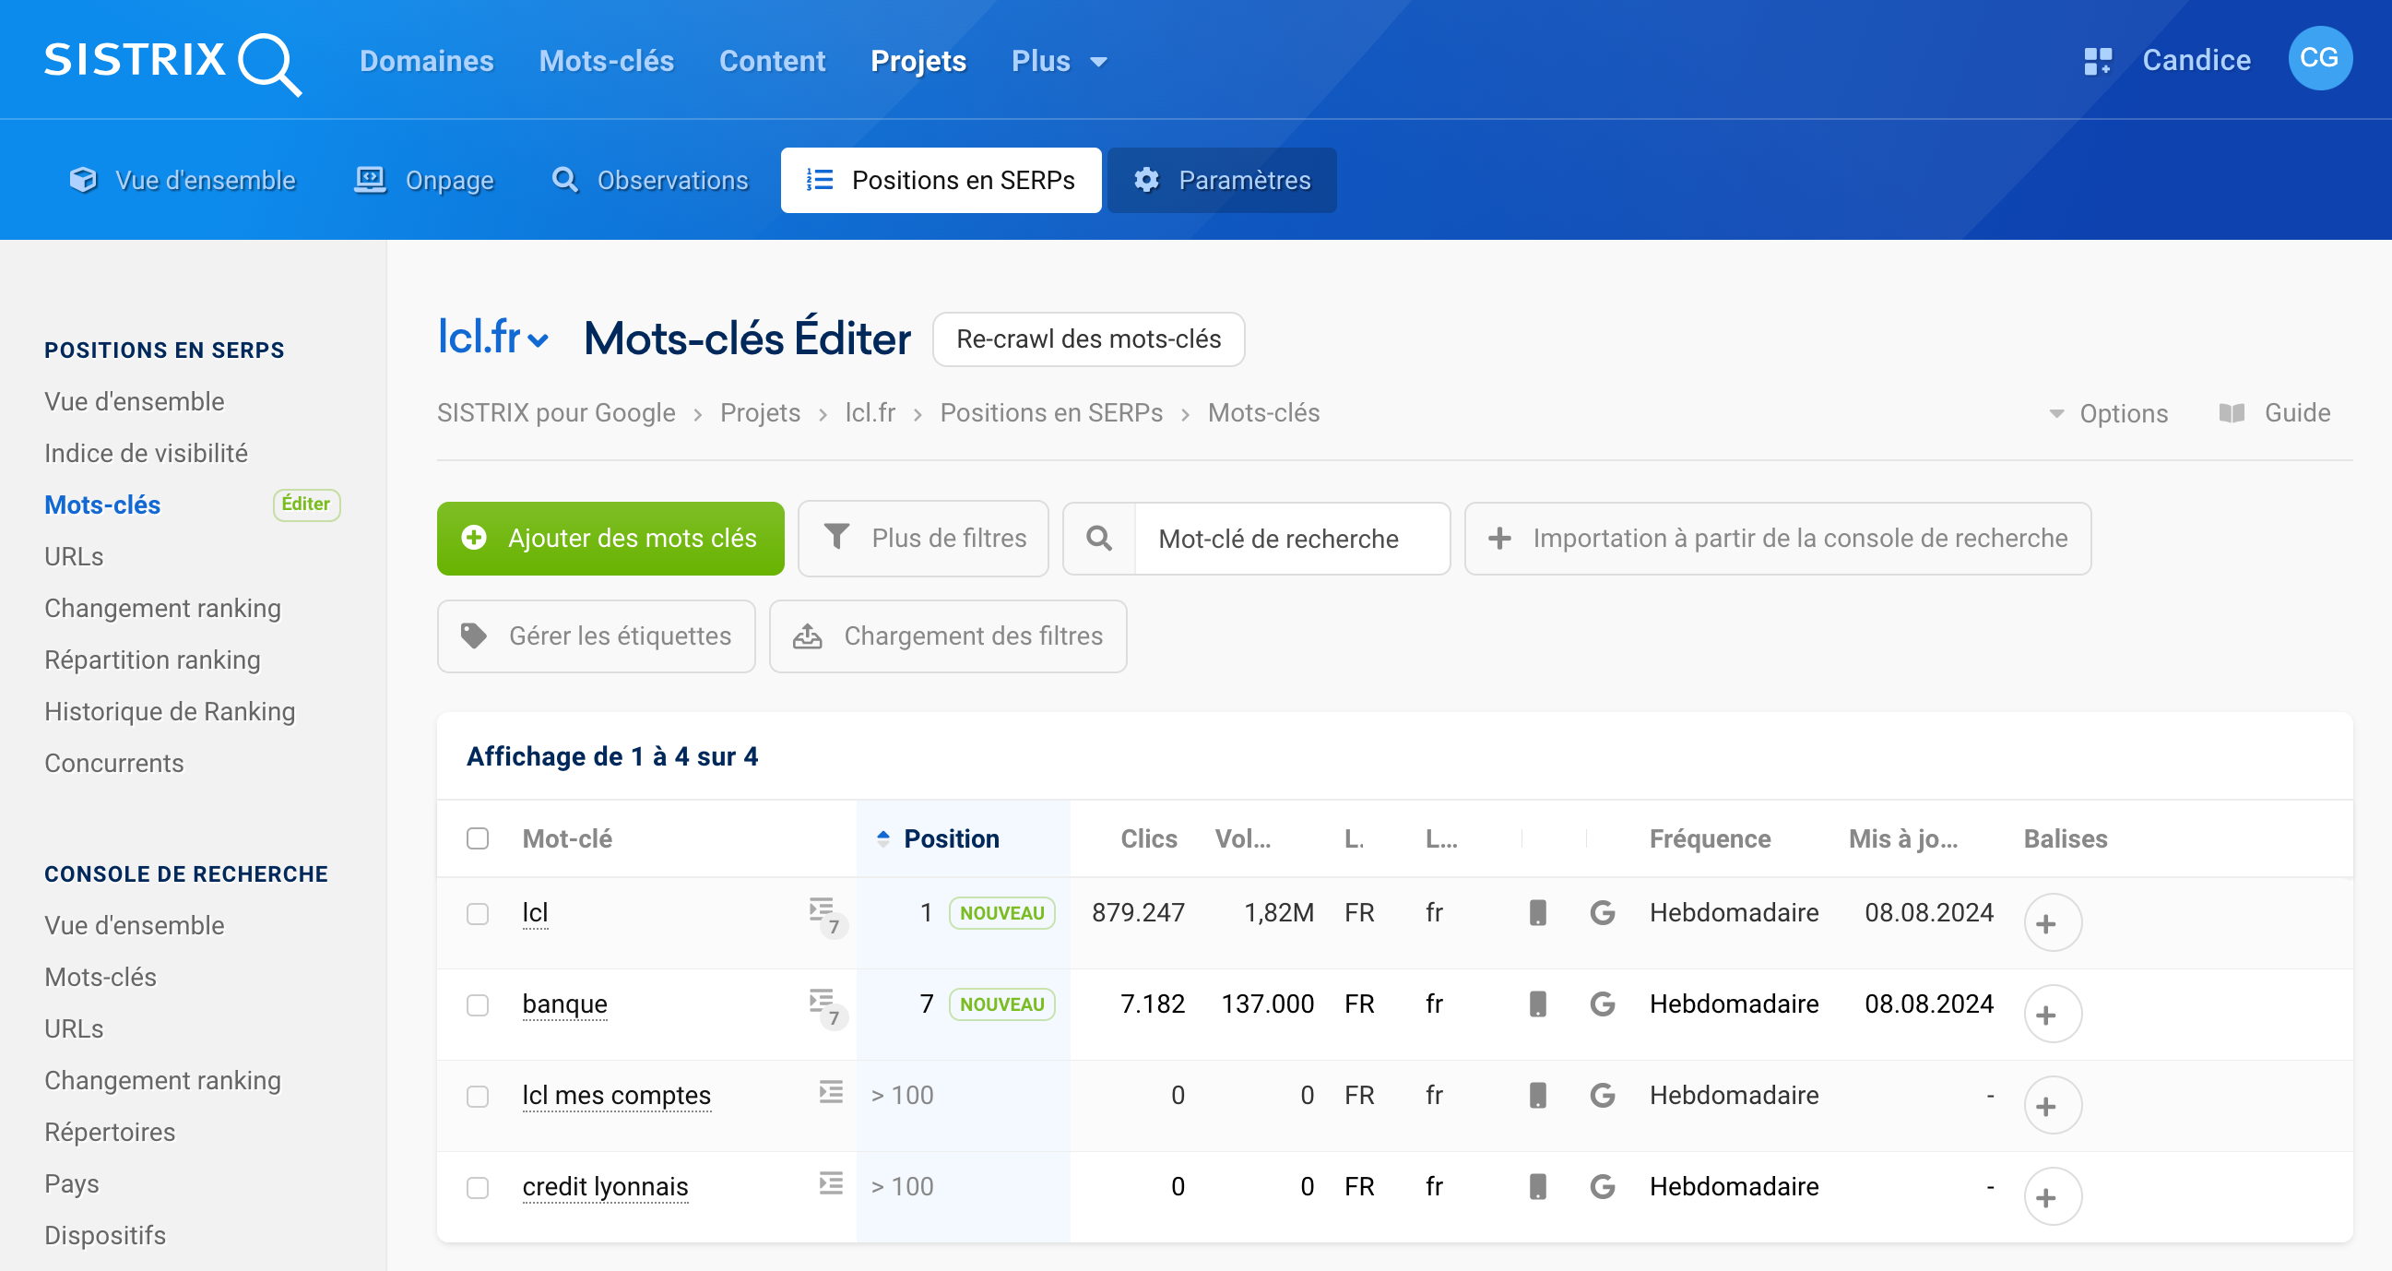The height and width of the screenshot is (1271, 2392).
Task: Switch to the Vue d'ensemble project tab
Action: tap(183, 180)
